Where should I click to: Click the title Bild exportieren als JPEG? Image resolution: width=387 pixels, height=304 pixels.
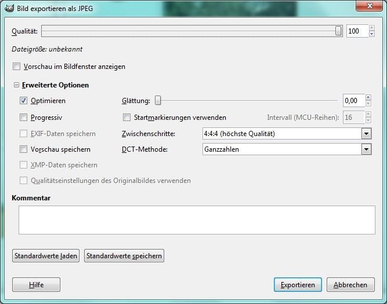coord(55,8)
